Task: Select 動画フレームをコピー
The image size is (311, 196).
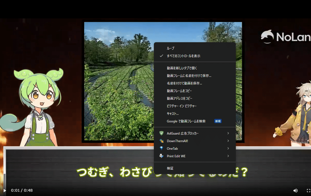Action: (x=195, y=91)
